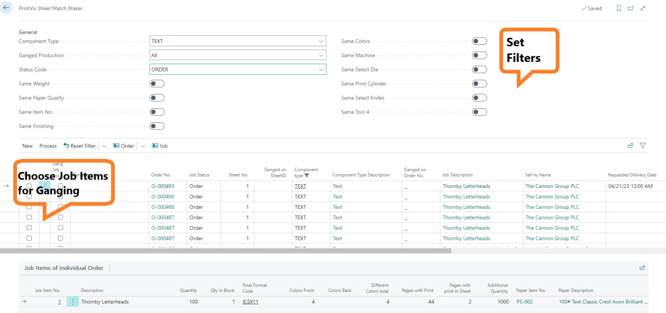Click the Job Description column header
Viewport: 666px width, 313px height.
pyautogui.click(x=457, y=175)
